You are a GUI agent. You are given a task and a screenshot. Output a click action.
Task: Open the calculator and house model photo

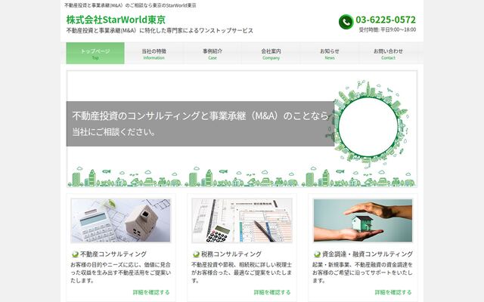pos(121,220)
